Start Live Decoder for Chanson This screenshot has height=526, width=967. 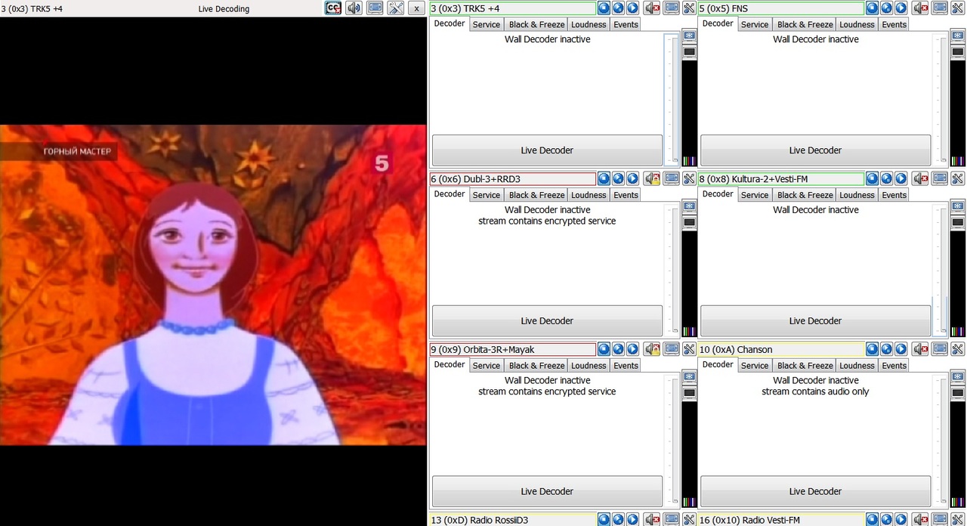815,491
